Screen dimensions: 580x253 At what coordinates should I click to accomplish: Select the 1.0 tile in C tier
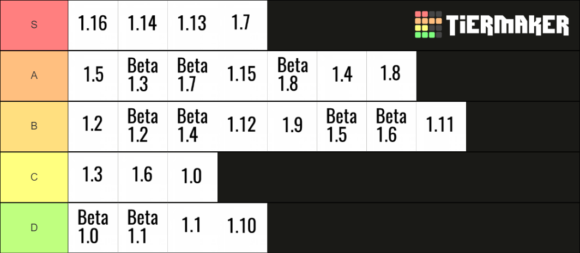[x=192, y=177]
